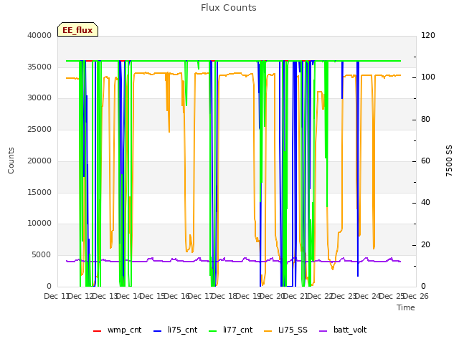Click the 100 tick on right axis
The width and height of the screenshot is (459, 344).
tap(428, 77)
